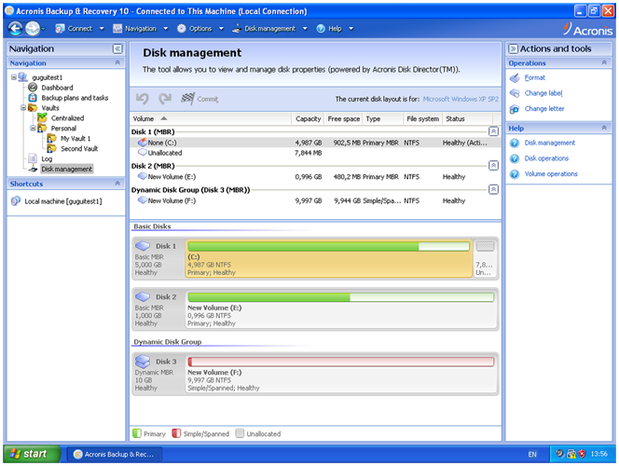Select the New Volume (E:) list row
Viewport: 619px width, 466px height.
click(x=315, y=177)
